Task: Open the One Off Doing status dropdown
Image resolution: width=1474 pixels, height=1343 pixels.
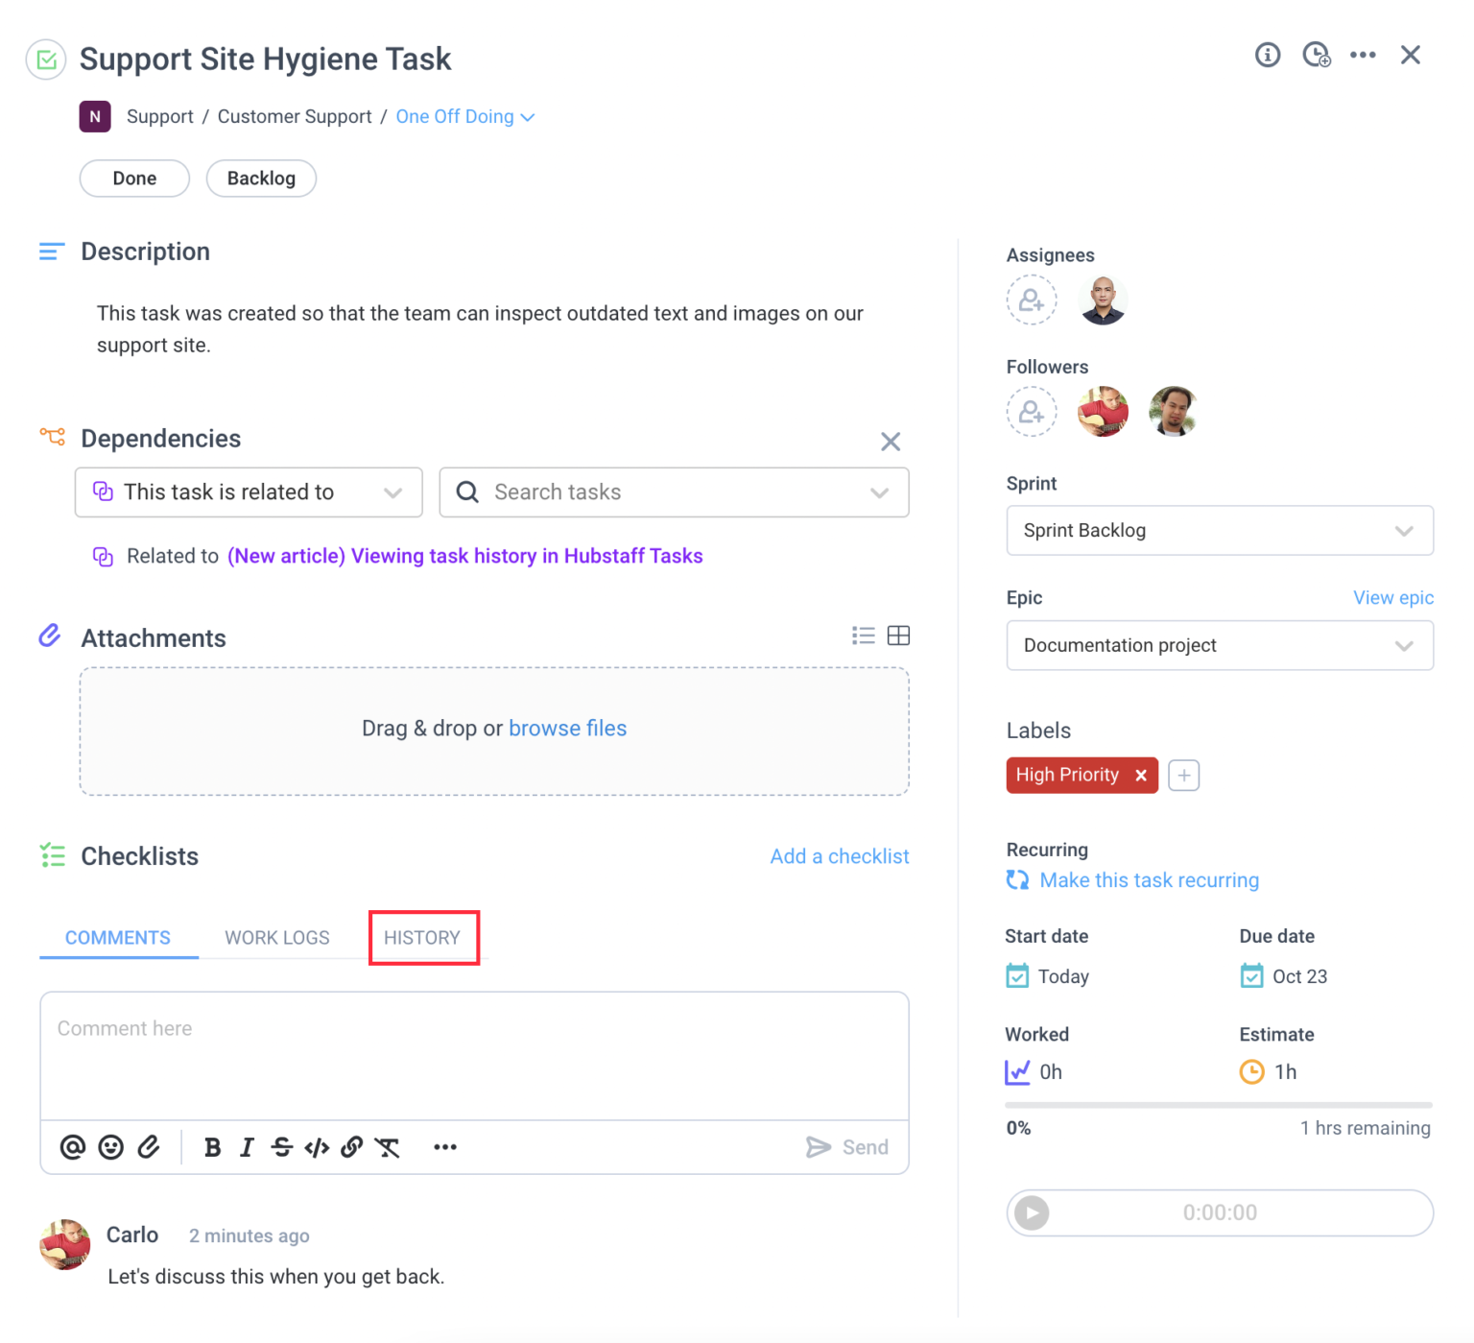Action: (x=464, y=116)
